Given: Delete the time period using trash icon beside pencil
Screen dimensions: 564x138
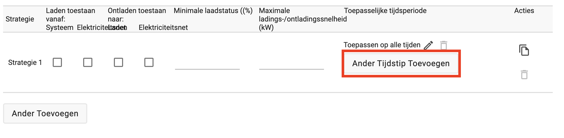Looking at the screenshot, I should point(444,45).
